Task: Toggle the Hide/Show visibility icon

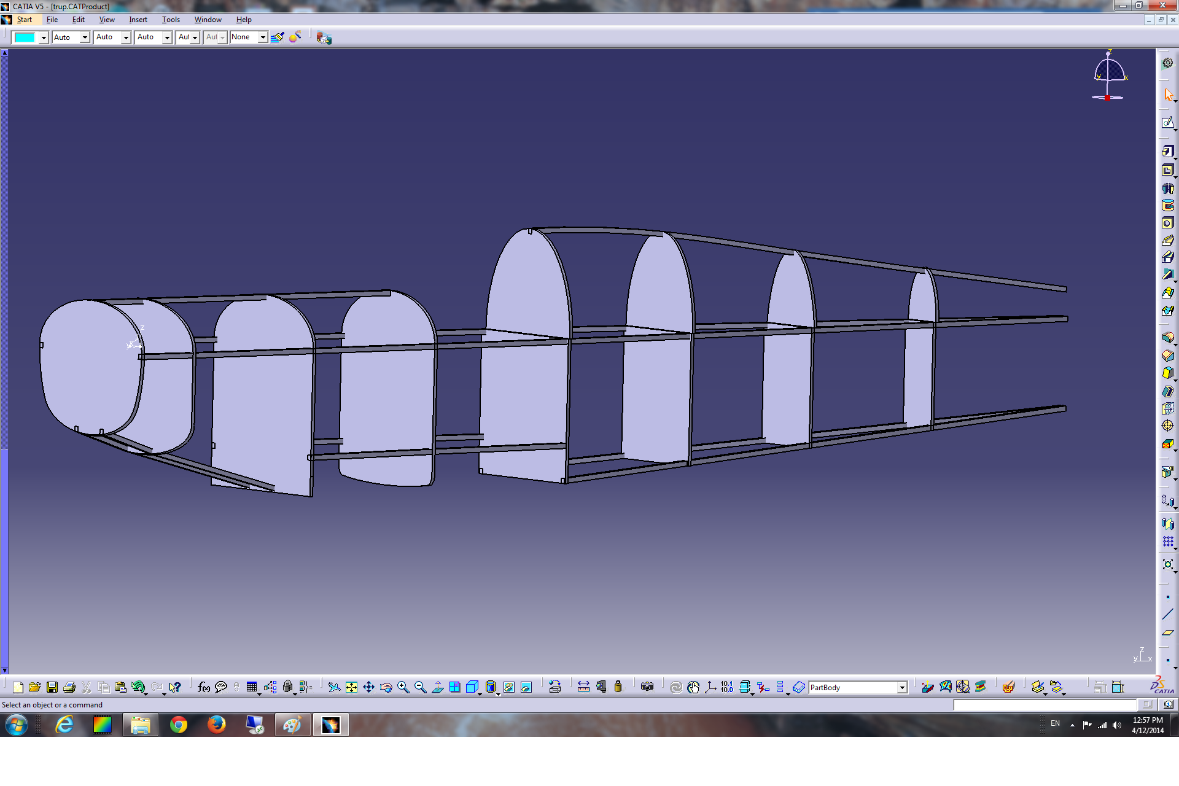Action: point(508,687)
